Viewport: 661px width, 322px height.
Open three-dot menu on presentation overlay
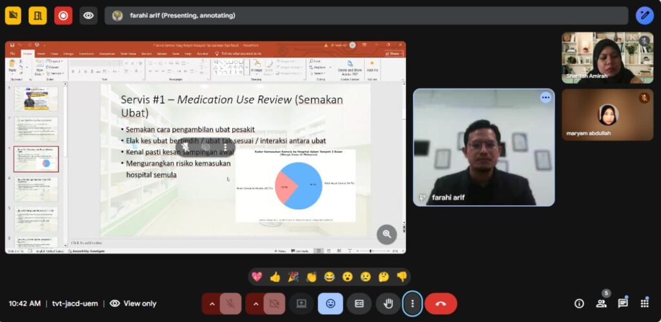click(225, 146)
